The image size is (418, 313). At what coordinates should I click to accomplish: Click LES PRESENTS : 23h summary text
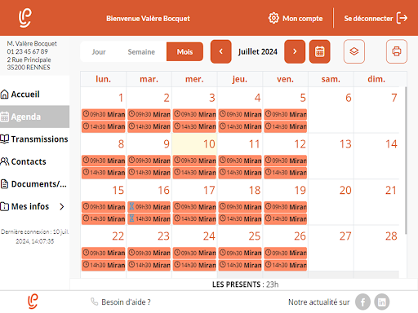(245, 284)
